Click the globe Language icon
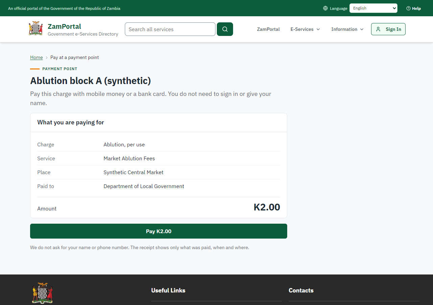433x305 pixels. pyautogui.click(x=325, y=8)
